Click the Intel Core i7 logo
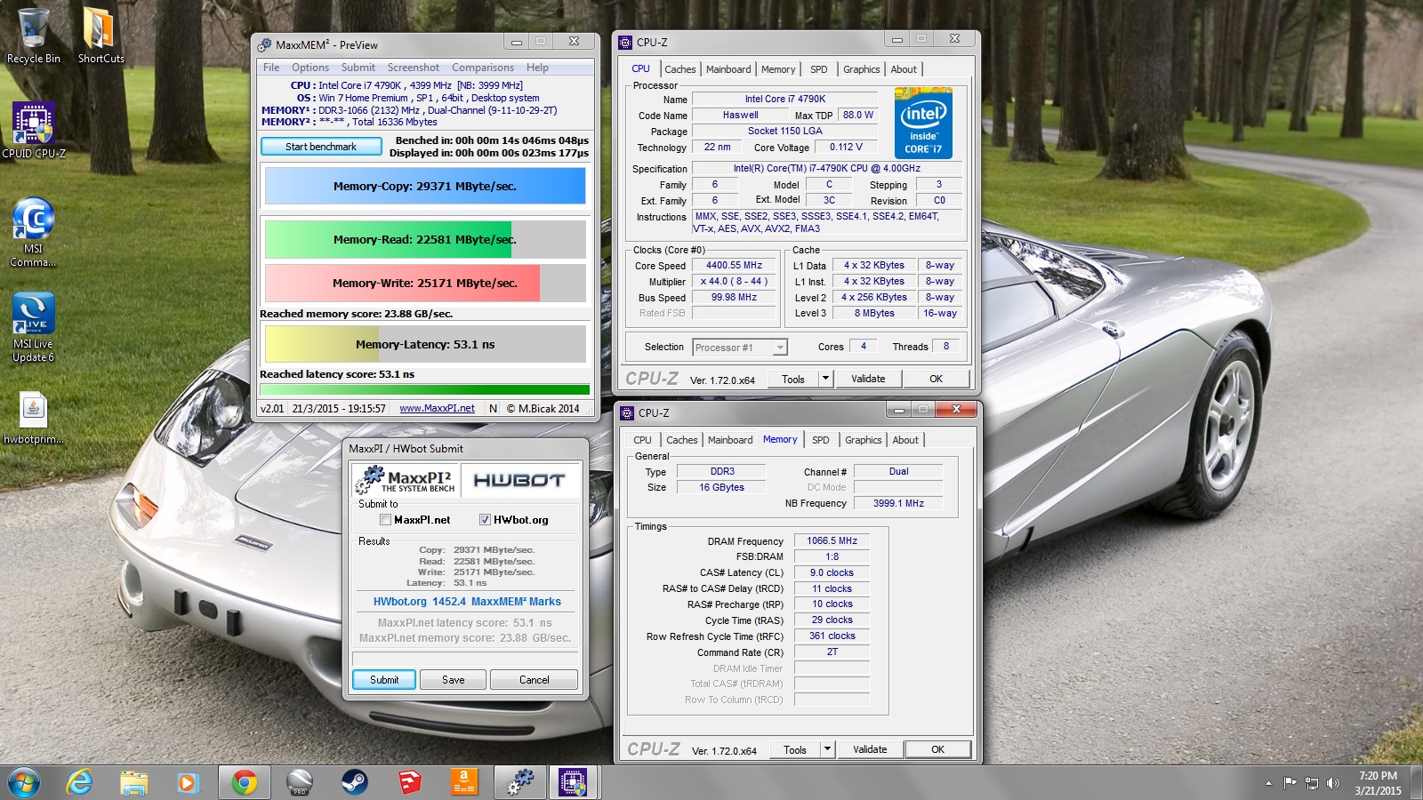 pos(923,123)
